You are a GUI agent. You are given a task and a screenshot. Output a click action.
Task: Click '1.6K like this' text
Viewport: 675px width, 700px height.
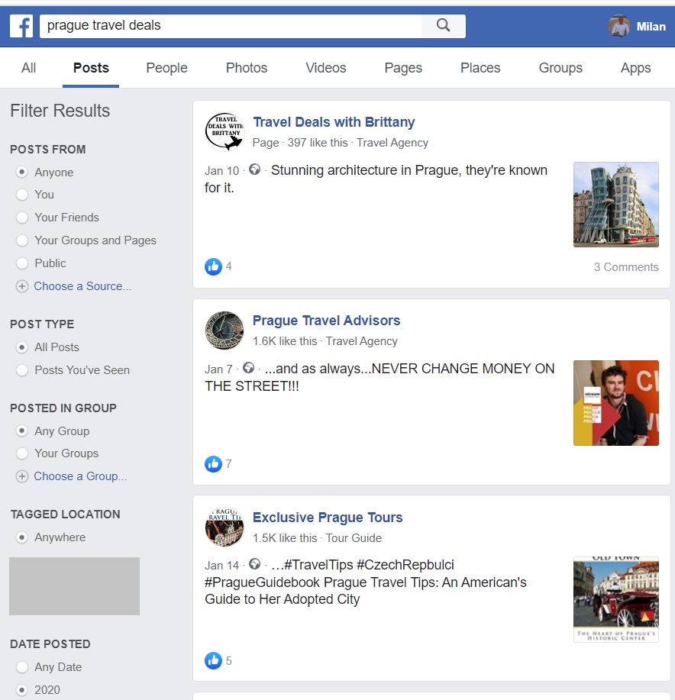tap(285, 341)
